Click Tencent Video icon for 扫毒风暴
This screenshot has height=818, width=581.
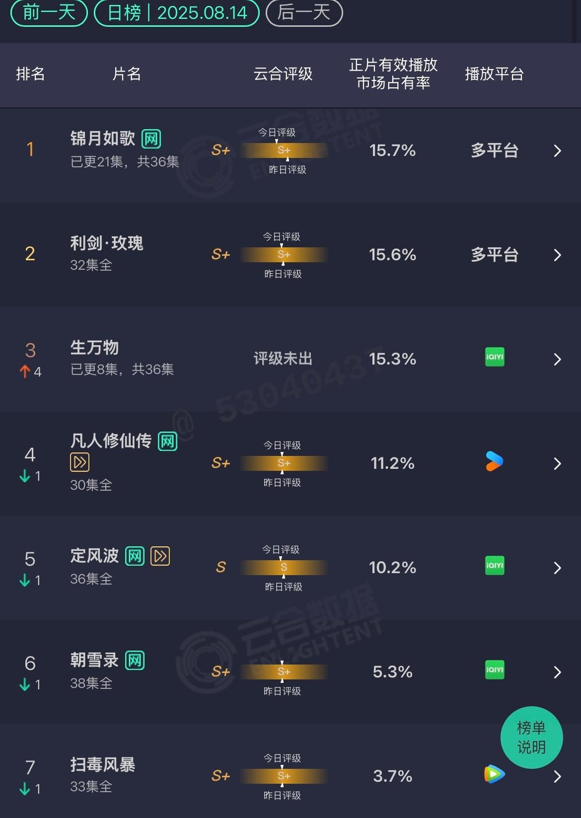click(495, 774)
